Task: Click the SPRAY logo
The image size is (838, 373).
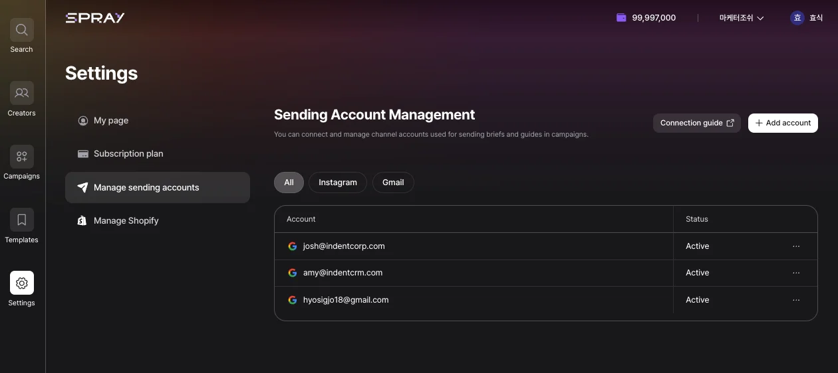Action: tap(95, 18)
